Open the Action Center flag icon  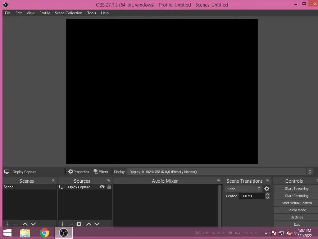click(274, 233)
